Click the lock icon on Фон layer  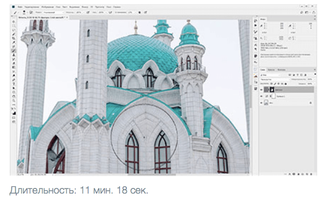pyautogui.click(x=311, y=103)
